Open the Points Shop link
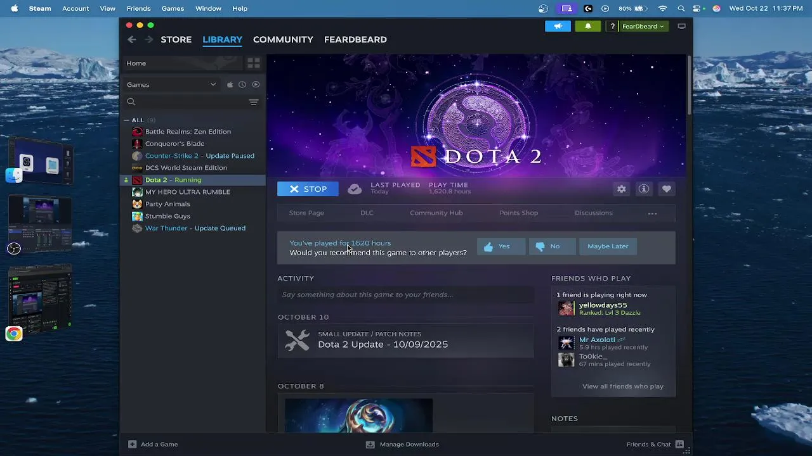 [518, 213]
